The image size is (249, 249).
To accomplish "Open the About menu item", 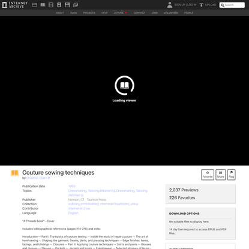I will (x=60, y=13).
